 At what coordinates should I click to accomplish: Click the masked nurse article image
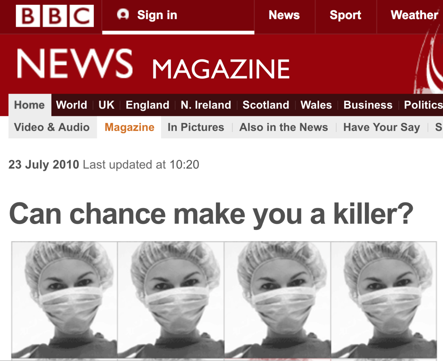(x=224, y=300)
